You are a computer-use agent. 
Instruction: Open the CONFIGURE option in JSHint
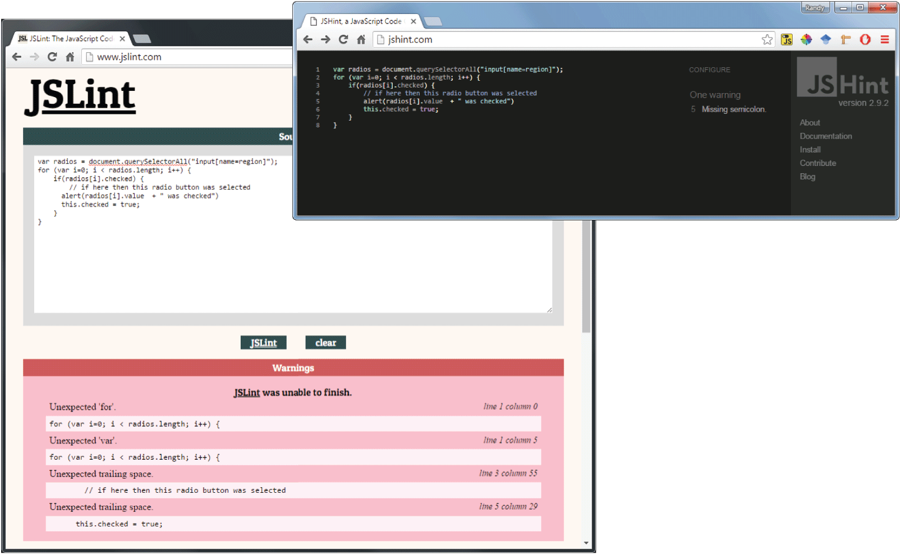pyautogui.click(x=710, y=70)
